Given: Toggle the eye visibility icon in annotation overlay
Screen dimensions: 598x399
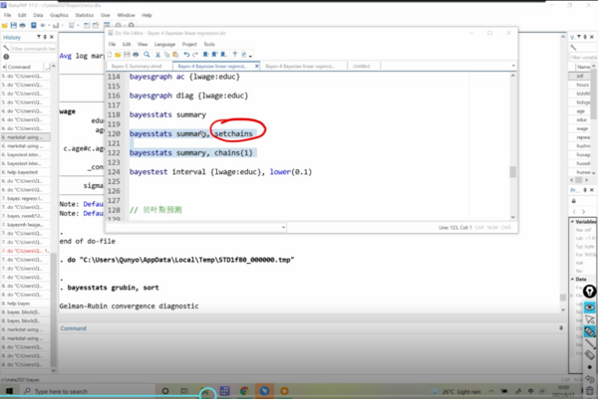Looking at the screenshot, I should click(x=590, y=306).
